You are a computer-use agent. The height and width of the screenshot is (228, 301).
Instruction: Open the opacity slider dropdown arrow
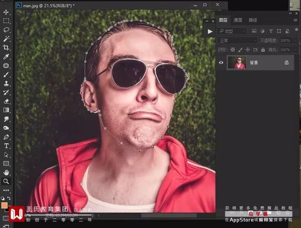(x=295, y=41)
